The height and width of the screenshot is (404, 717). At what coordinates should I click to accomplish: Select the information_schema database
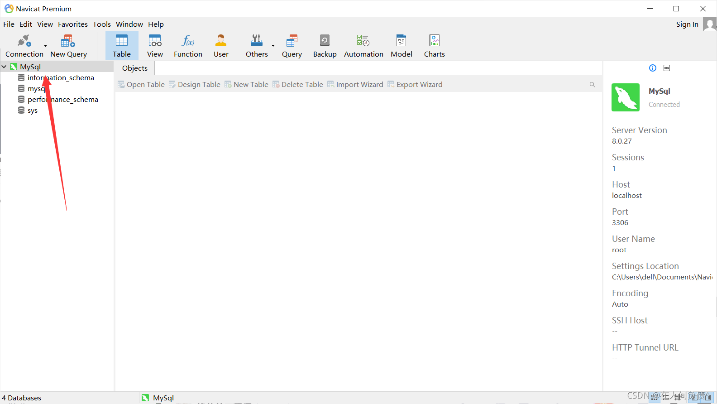61,78
